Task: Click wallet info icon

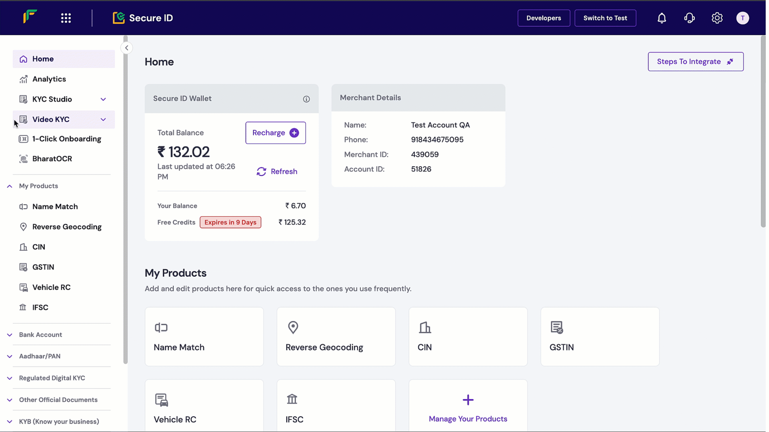Action: [306, 99]
